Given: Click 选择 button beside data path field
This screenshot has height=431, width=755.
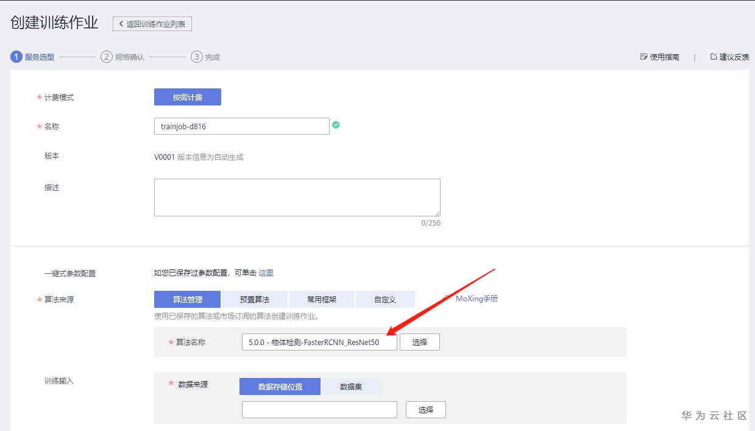Looking at the screenshot, I should 426,410.
